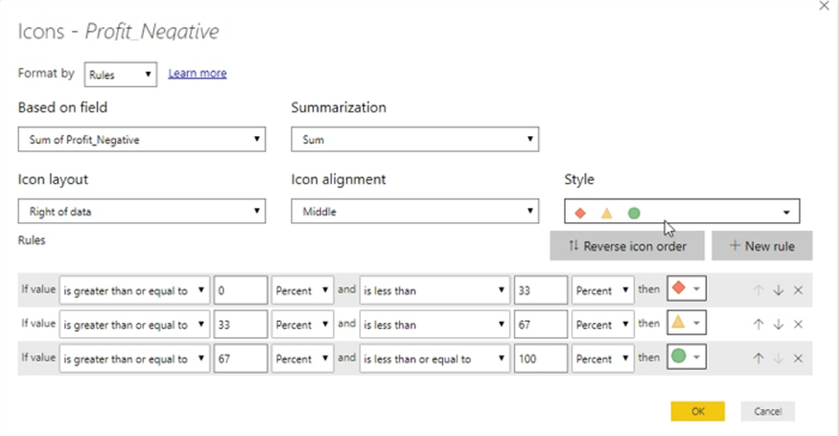This screenshot has height=436, width=839.
Task: Delete the first rule with X icon
Action: pyautogui.click(x=798, y=289)
